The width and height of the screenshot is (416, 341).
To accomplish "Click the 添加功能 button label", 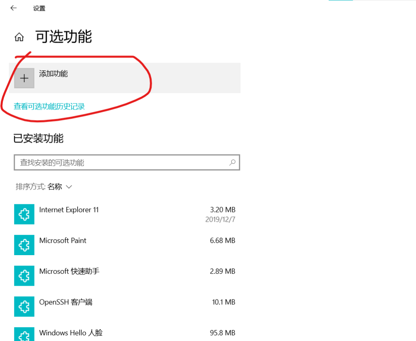I will 53,74.
